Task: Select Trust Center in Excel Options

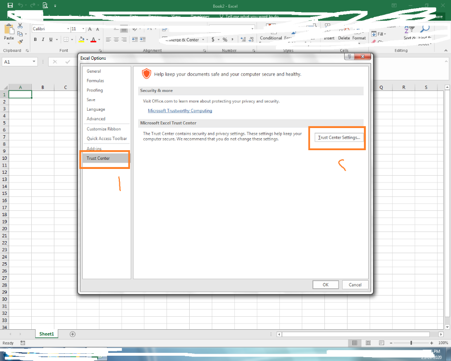Action: click(106, 158)
